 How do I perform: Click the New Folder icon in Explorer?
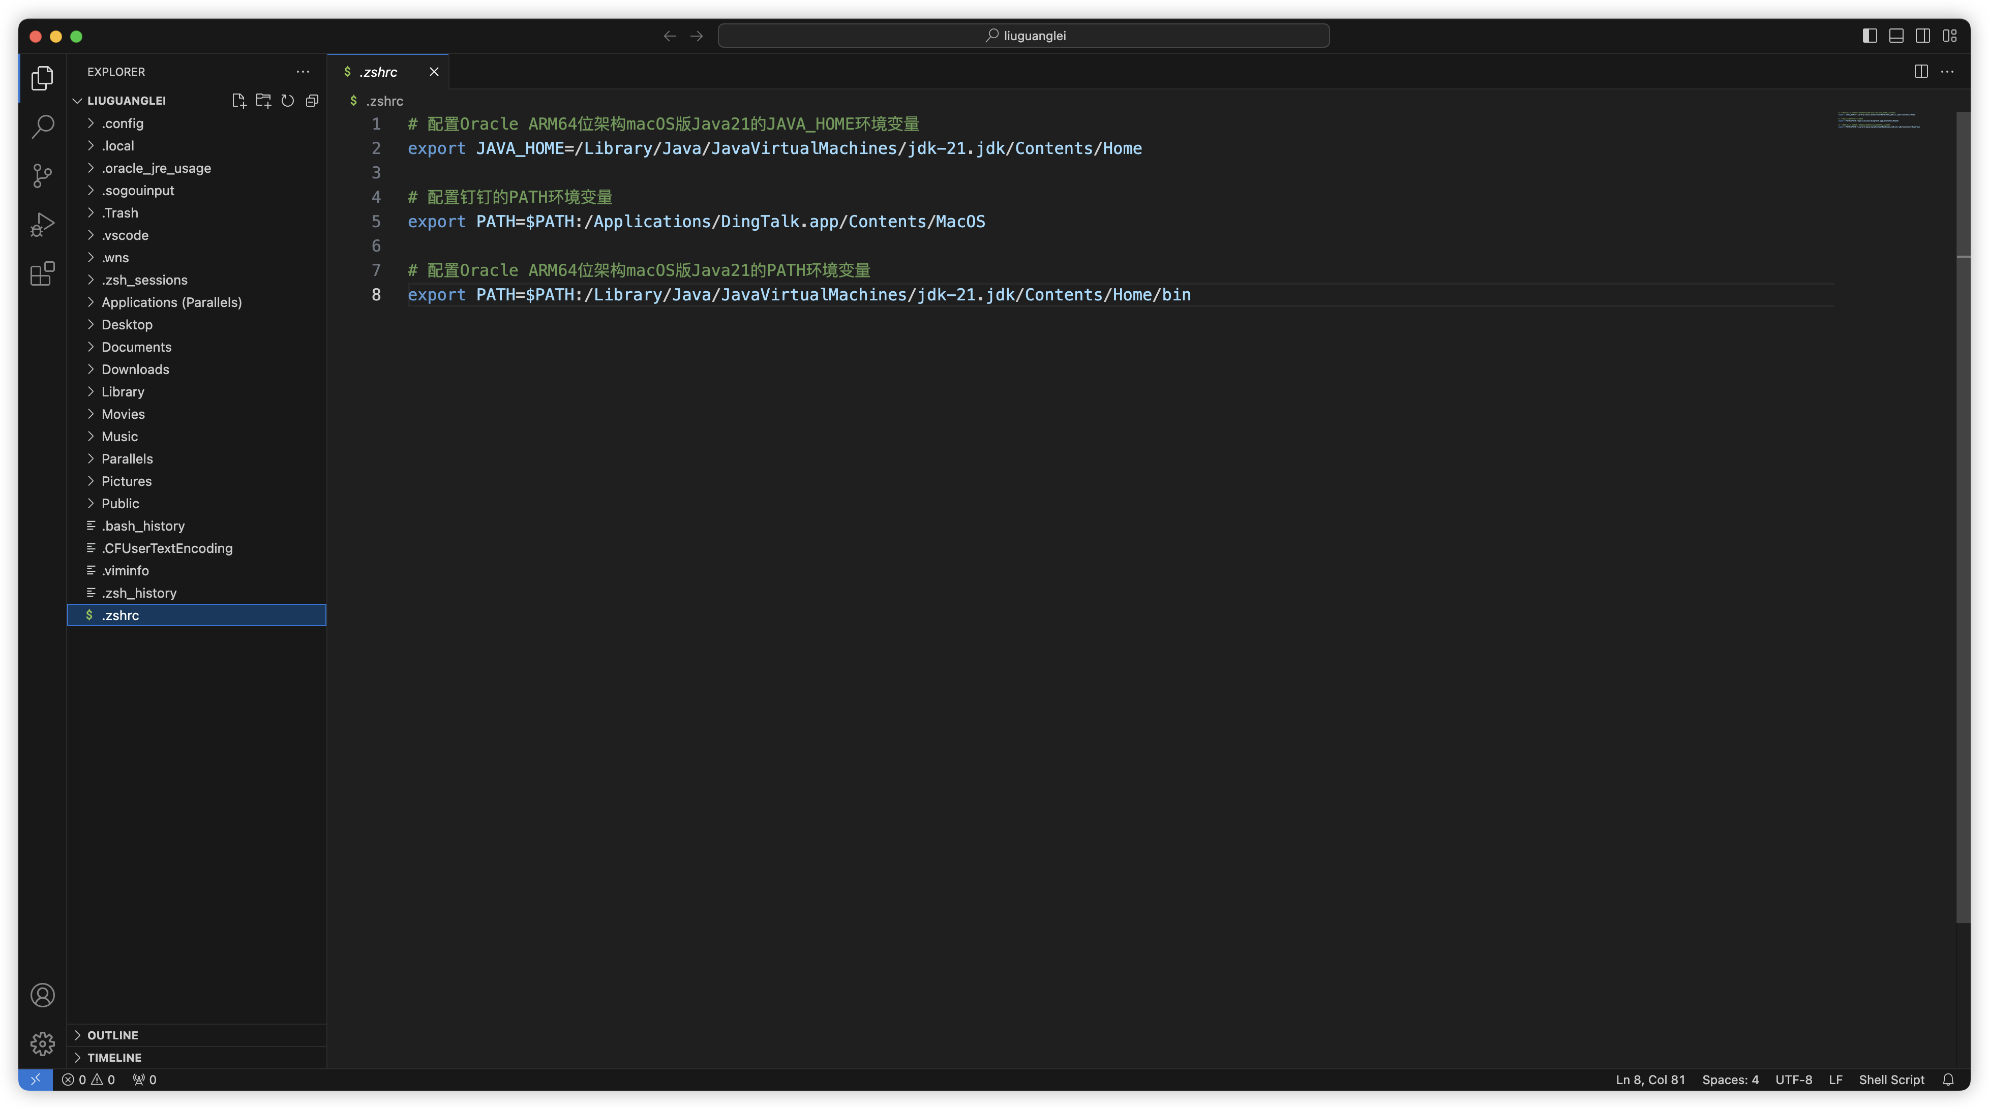click(263, 100)
